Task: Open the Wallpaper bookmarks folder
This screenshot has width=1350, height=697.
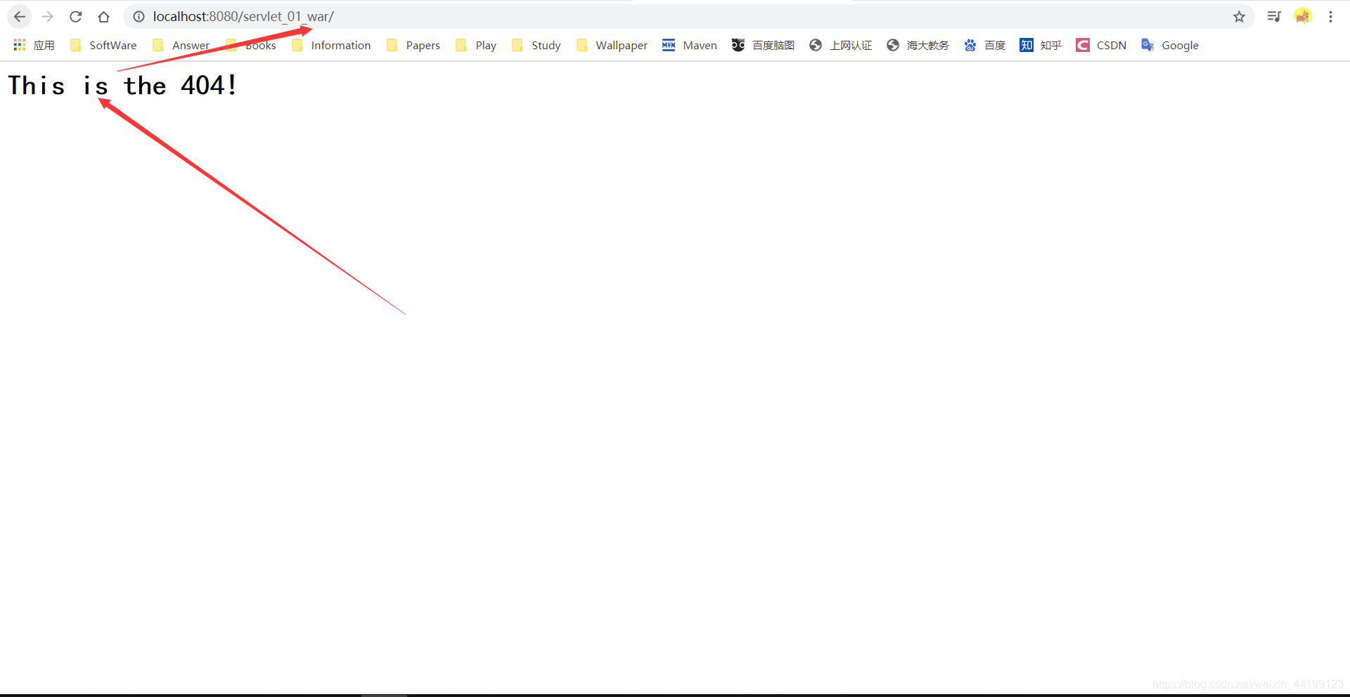Action: tap(612, 46)
